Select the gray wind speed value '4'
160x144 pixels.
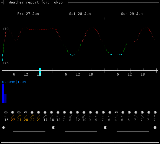coord(116,120)
